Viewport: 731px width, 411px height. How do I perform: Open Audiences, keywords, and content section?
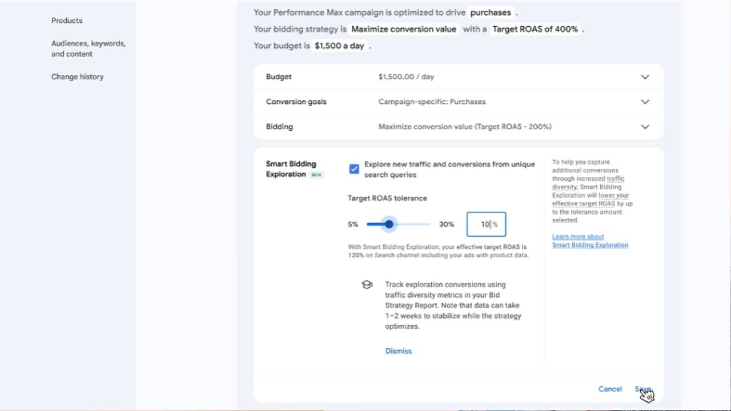tap(89, 49)
